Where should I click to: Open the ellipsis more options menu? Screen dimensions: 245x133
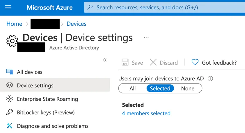[x=146, y=38]
